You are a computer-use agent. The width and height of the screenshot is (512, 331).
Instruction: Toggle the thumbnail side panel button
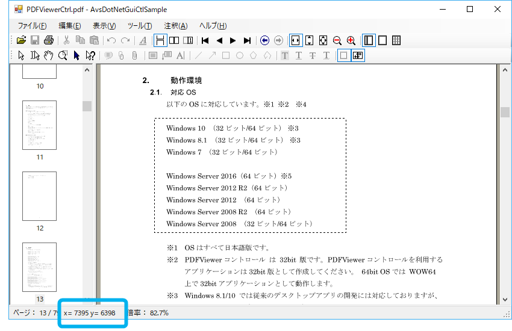coord(368,40)
